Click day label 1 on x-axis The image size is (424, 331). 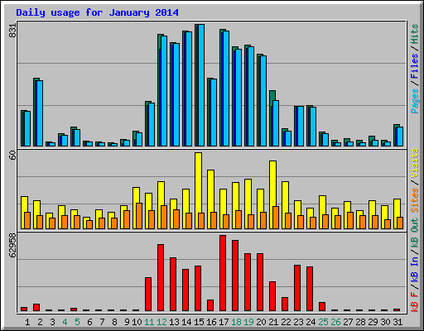coord(27,322)
